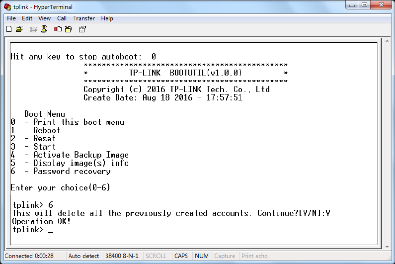The height and width of the screenshot is (264, 395).
Task: Click the Call phone toolbar icon
Action: click(x=33, y=29)
